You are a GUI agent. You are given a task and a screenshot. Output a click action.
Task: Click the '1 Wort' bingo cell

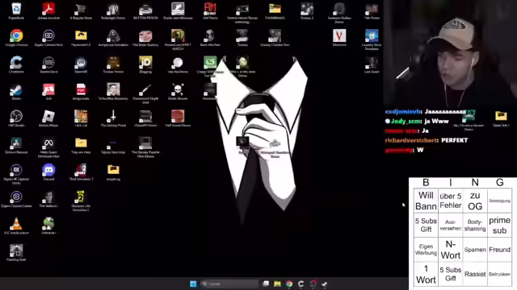[426, 274]
